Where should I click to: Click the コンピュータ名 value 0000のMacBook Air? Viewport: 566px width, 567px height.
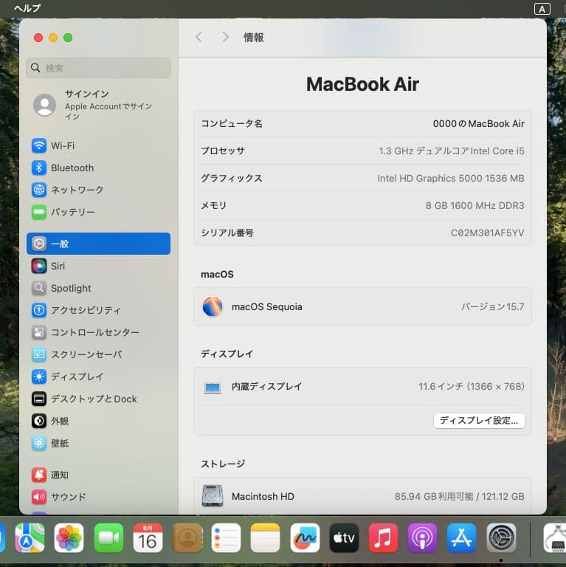tap(478, 124)
